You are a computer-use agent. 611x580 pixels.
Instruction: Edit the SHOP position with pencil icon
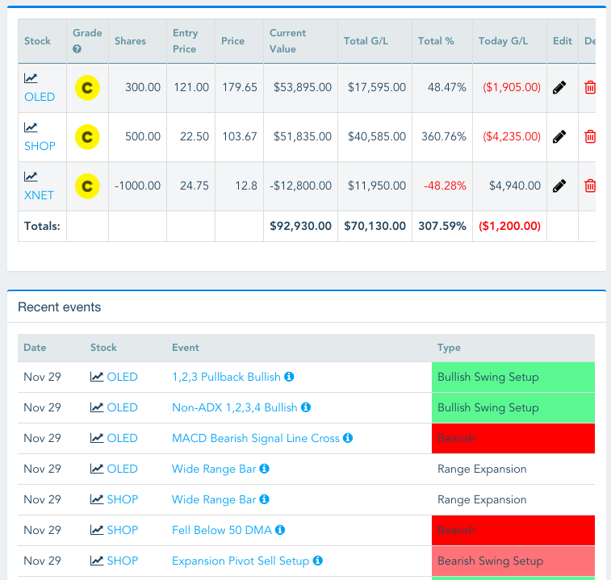coord(559,136)
